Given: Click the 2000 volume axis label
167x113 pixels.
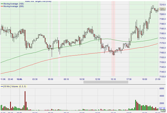Looking at the screenshot, I should (162, 103).
